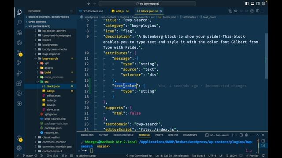The height and width of the screenshot is (158, 282).
Task: Open editor More Actions ellipsis
Action: (x=263, y=11)
